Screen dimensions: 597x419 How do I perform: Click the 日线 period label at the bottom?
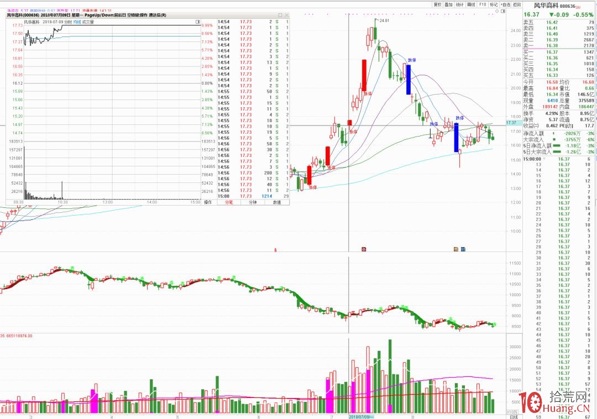point(514,417)
